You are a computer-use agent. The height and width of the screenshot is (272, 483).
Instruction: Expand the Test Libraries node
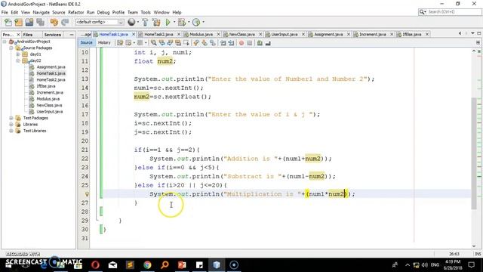(x=11, y=131)
